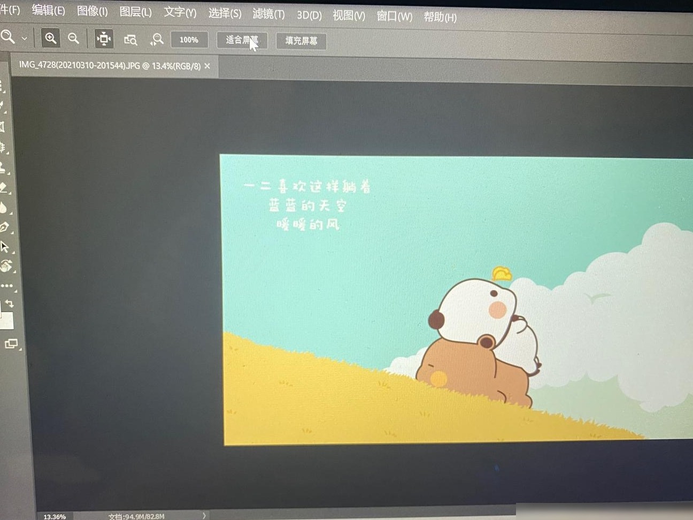Click the 100% zoom button
Image resolution: width=693 pixels, height=520 pixels.
[189, 40]
